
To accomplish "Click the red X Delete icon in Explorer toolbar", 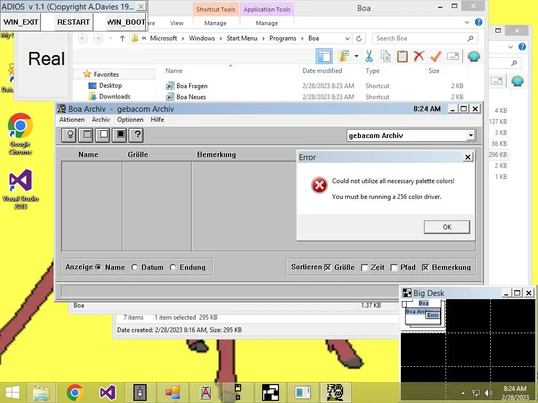I will (419, 56).
